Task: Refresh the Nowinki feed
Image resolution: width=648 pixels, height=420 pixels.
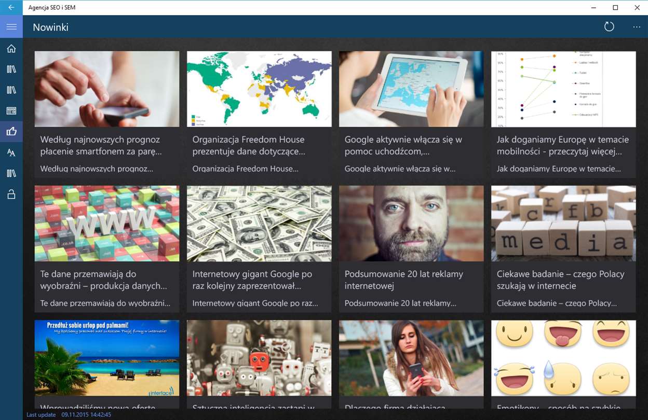Action: 609,27
